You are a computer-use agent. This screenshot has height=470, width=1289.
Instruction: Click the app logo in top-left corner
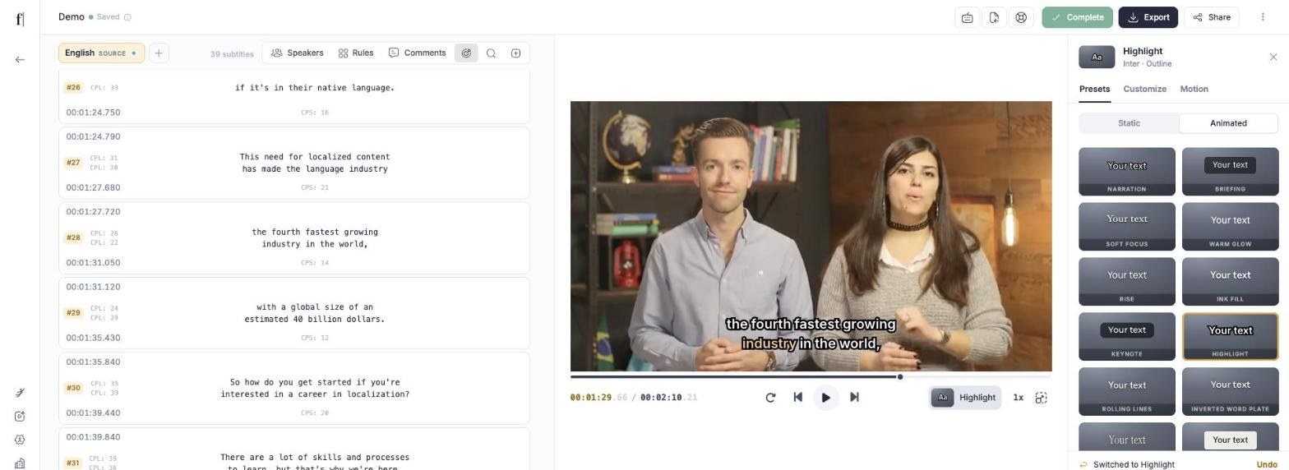pos(20,18)
